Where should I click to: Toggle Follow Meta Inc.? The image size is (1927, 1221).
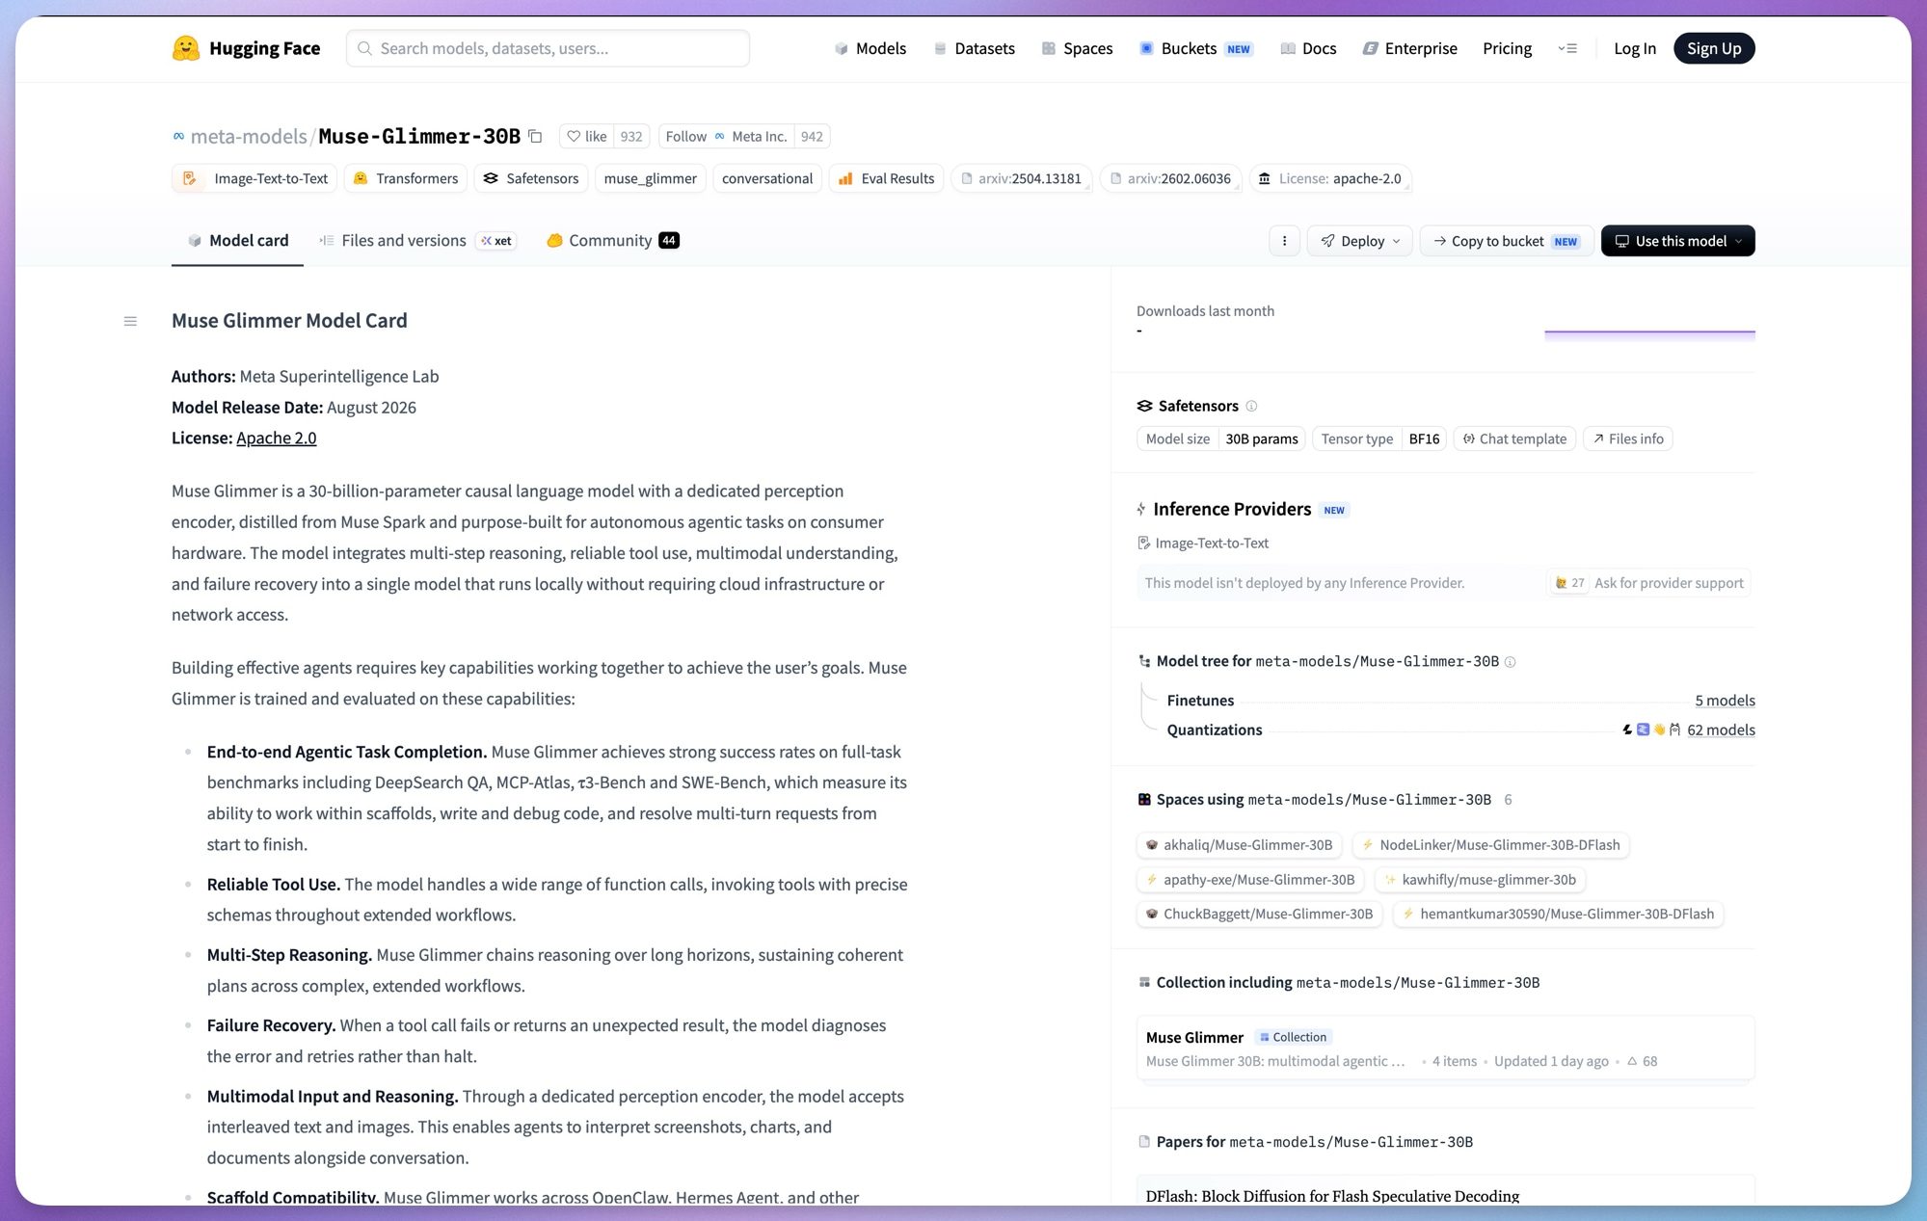tap(727, 136)
